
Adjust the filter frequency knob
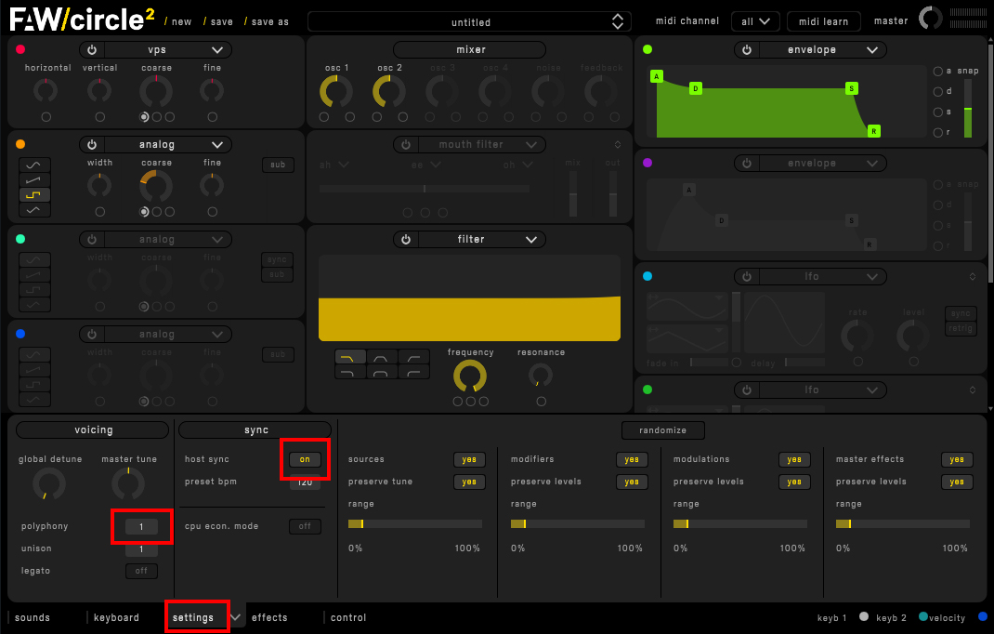pyautogui.click(x=470, y=376)
